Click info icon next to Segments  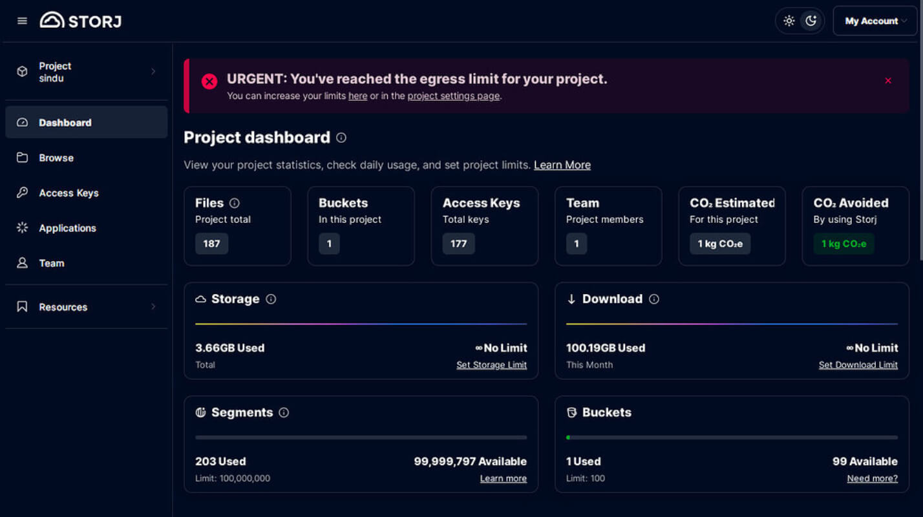[x=284, y=412]
